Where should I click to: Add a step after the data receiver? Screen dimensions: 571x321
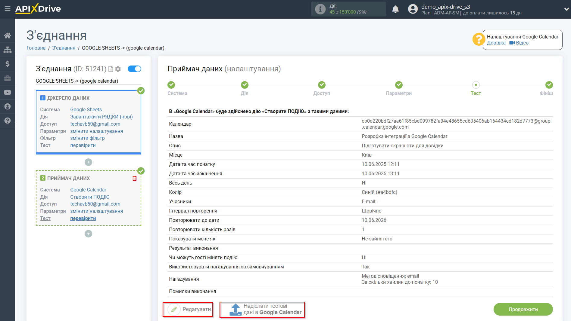88,234
